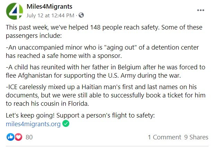
Task: View the 9 Shares list
Action: point(196,137)
